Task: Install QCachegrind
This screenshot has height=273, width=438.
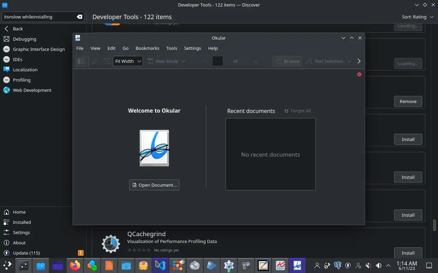Action: click(408, 253)
